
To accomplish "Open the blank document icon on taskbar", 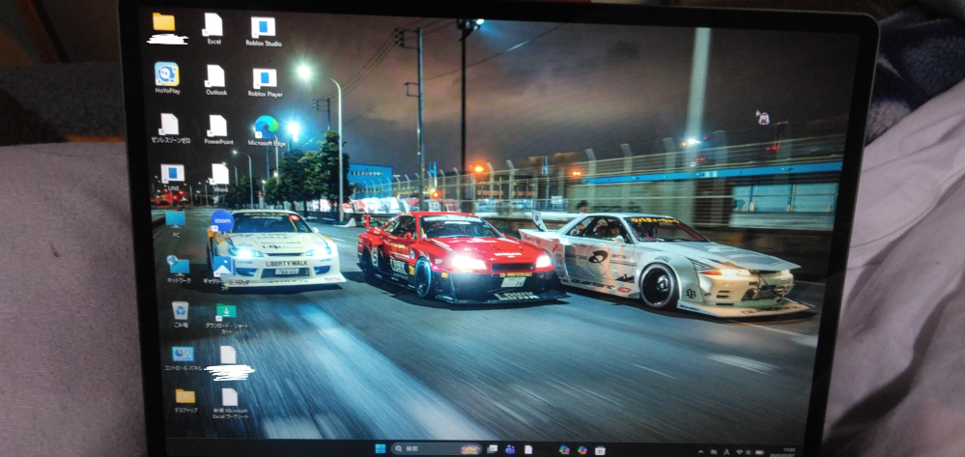I will (528, 449).
